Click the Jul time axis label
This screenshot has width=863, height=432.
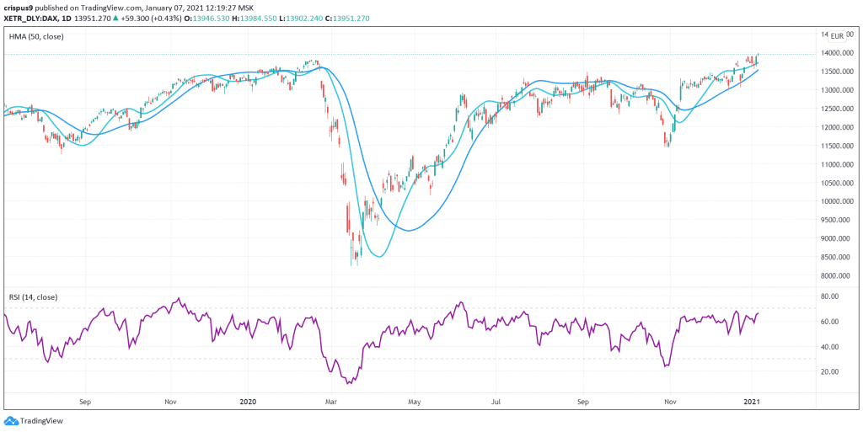pyautogui.click(x=496, y=402)
